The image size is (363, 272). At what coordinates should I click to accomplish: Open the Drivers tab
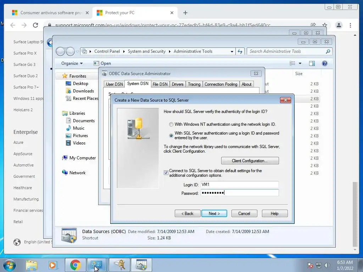(x=178, y=84)
